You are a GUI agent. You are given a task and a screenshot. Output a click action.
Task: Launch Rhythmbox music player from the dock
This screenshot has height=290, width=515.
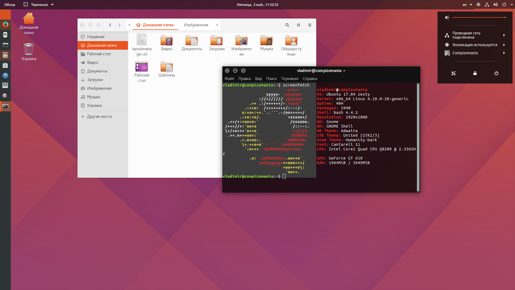(x=5, y=35)
